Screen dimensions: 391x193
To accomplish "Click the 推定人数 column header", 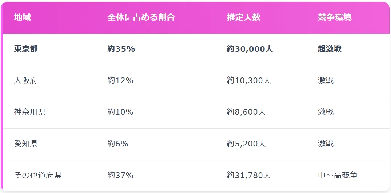I will pyautogui.click(x=244, y=17).
